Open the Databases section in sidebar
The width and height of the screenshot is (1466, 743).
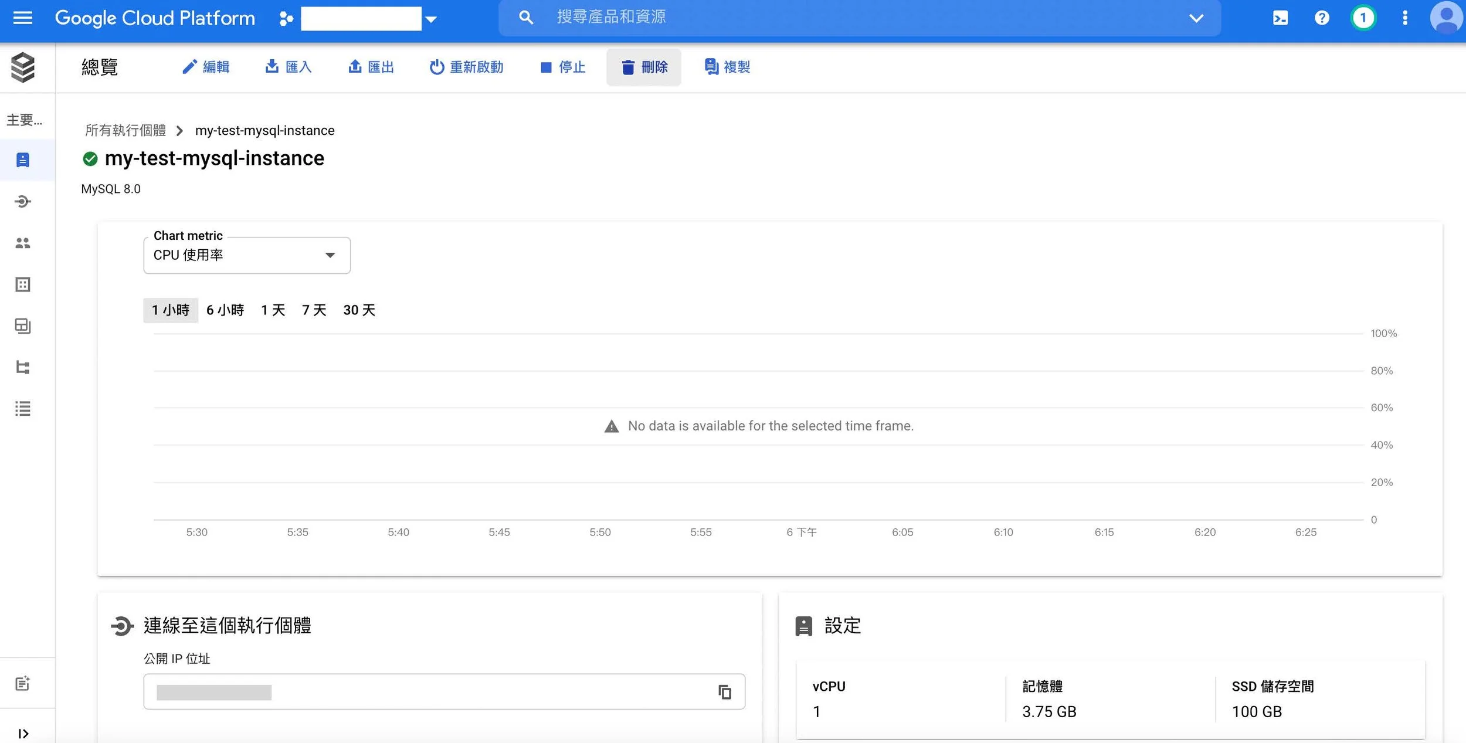[x=23, y=284]
